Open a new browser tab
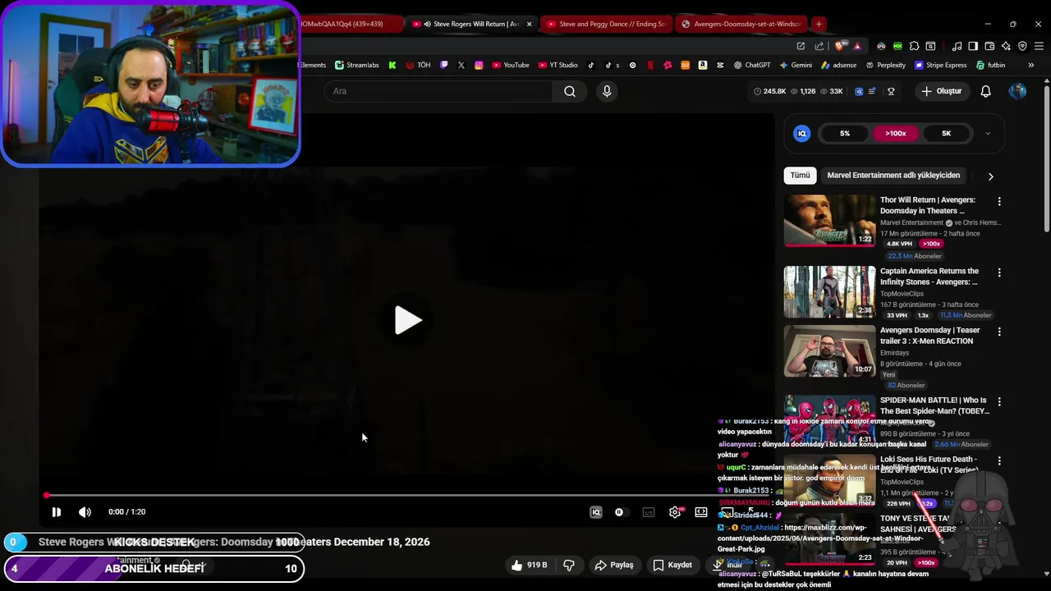The image size is (1051, 591). pos(819,24)
